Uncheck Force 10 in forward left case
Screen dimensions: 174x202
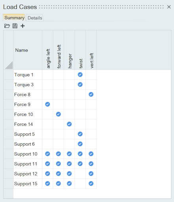59,114
